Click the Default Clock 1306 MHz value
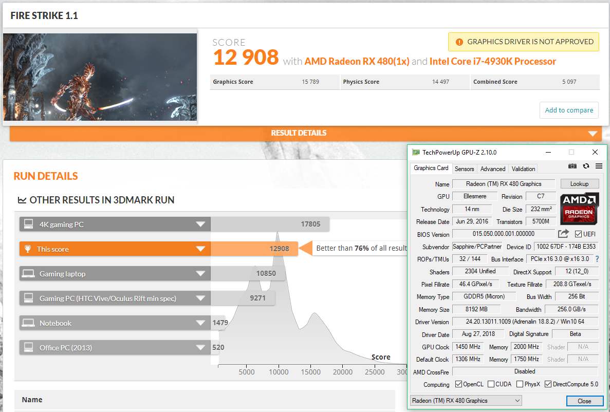 [x=468, y=359]
